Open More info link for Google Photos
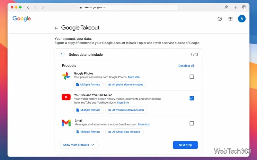The height and width of the screenshot is (160, 257). coord(134,77)
